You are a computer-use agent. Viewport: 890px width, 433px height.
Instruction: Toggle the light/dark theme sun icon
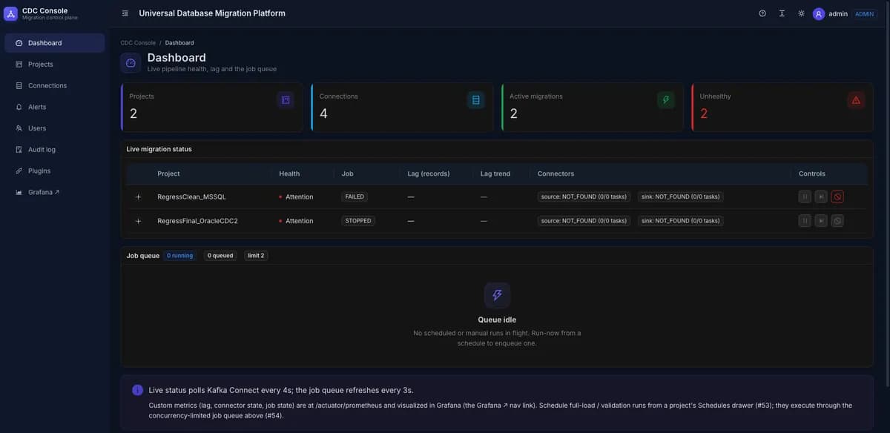pyautogui.click(x=801, y=13)
